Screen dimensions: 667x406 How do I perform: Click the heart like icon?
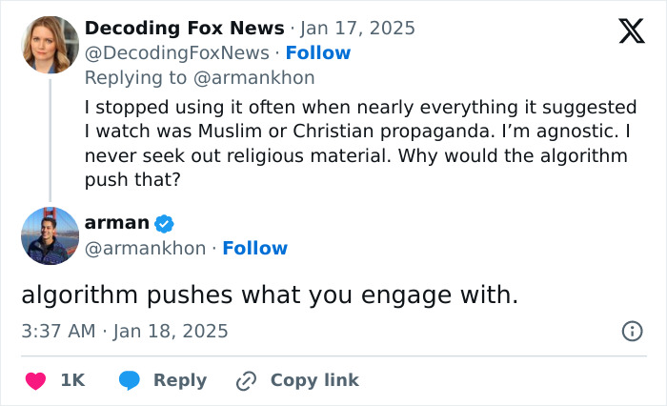[35, 380]
